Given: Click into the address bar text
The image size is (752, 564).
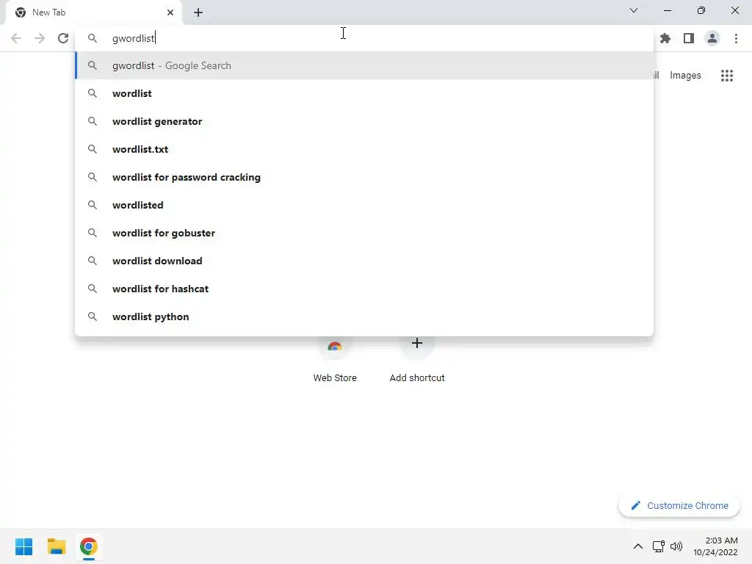Looking at the screenshot, I should click(x=134, y=38).
